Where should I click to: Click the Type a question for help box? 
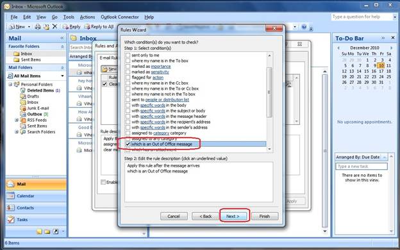[x=362, y=17]
